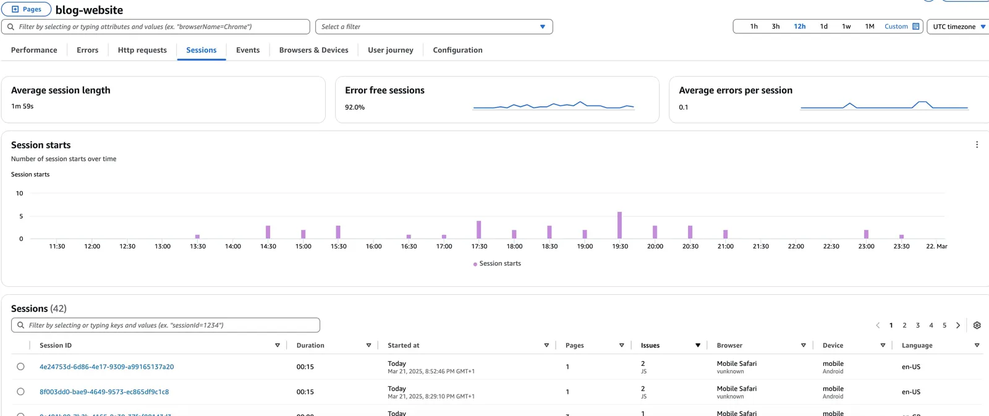Select the session 8f003dd0 radio button
This screenshot has width=989, height=416.
[x=20, y=391]
